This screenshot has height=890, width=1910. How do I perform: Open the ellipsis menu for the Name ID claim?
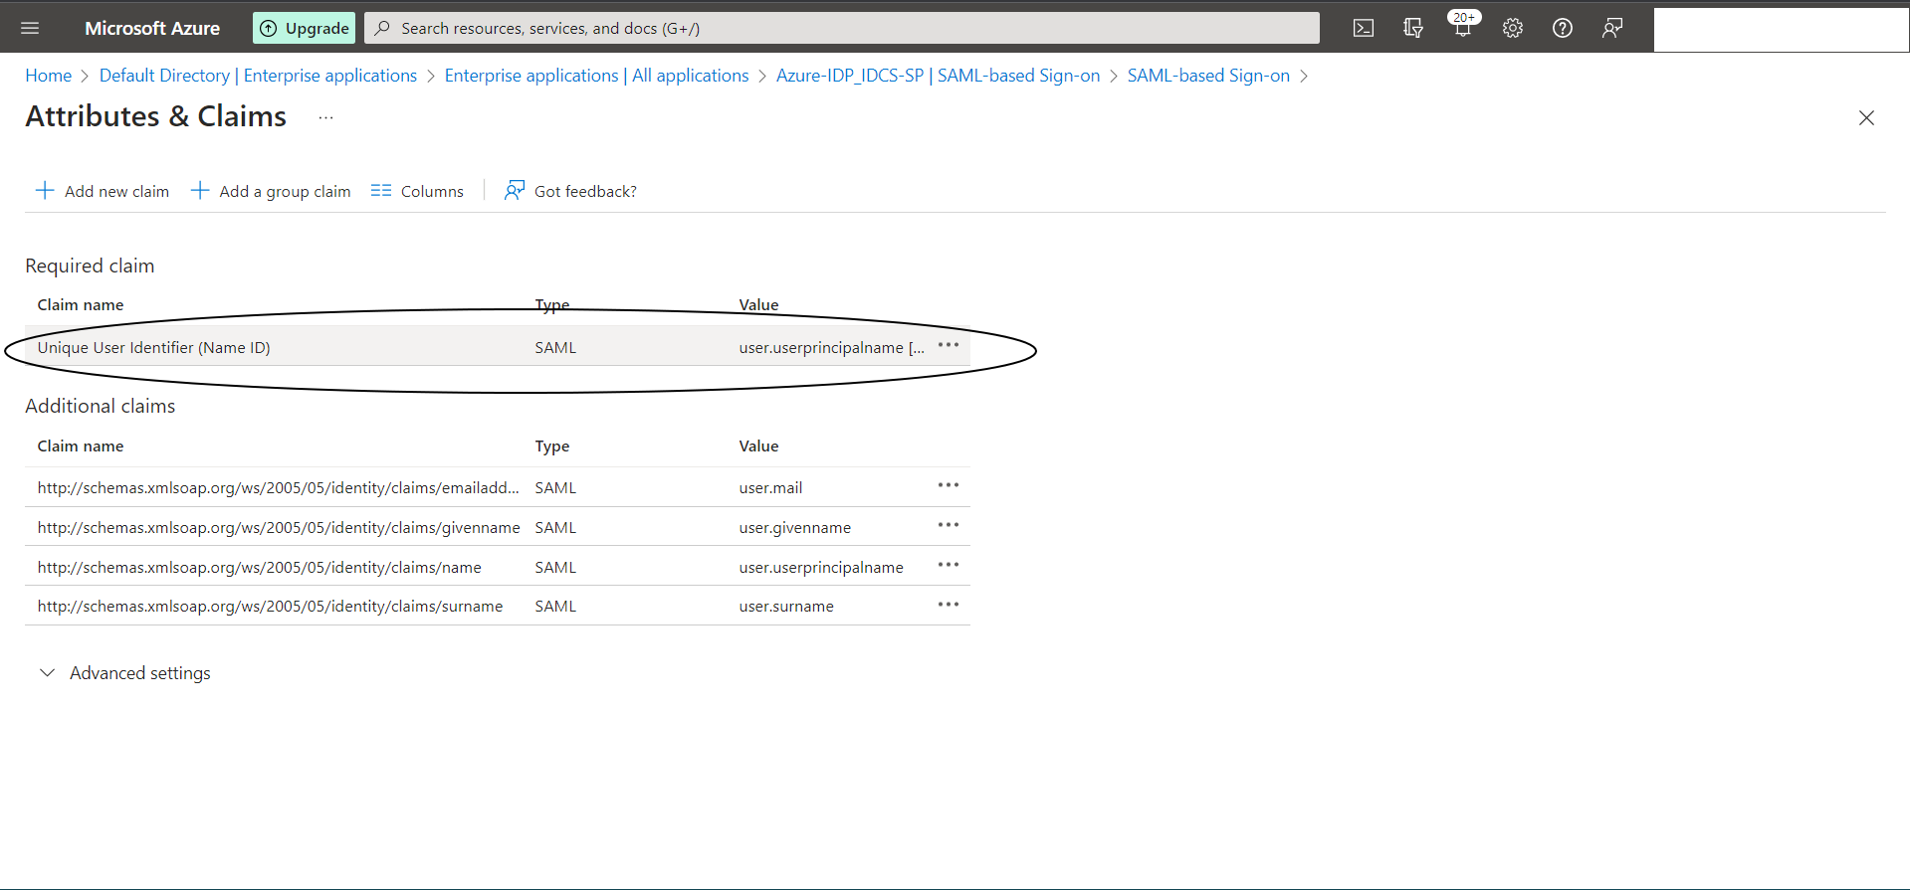click(949, 346)
